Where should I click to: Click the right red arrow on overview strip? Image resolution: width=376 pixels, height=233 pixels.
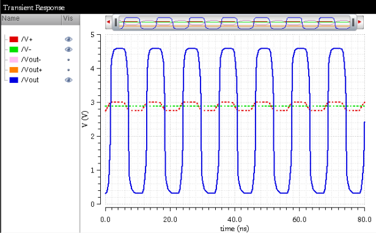(359, 22)
